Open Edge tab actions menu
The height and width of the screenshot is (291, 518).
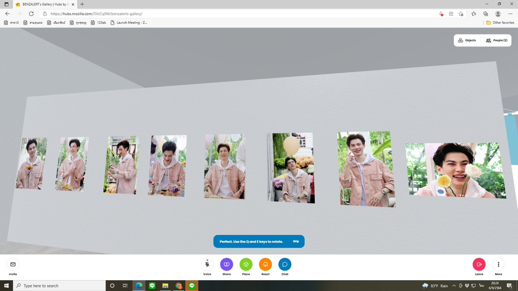6,4
